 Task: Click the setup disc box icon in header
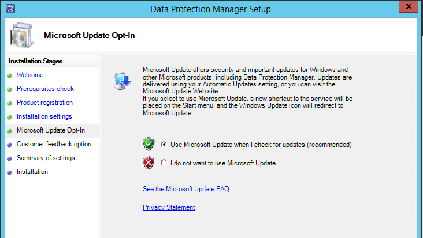(21, 36)
